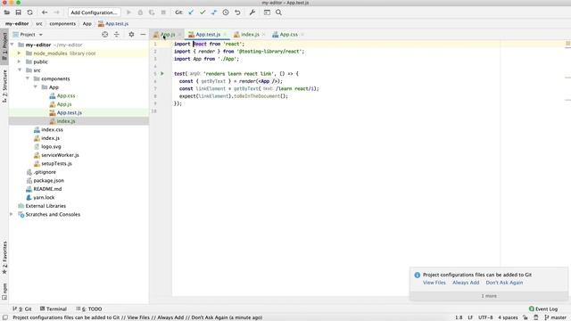
Task: Switch to the App.js editor tab
Action: tap(167, 34)
